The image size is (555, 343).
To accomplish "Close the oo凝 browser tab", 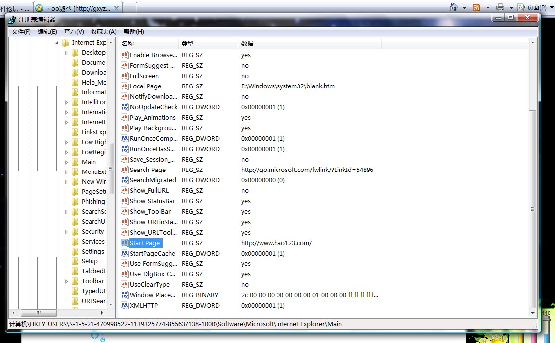I will [116, 8].
